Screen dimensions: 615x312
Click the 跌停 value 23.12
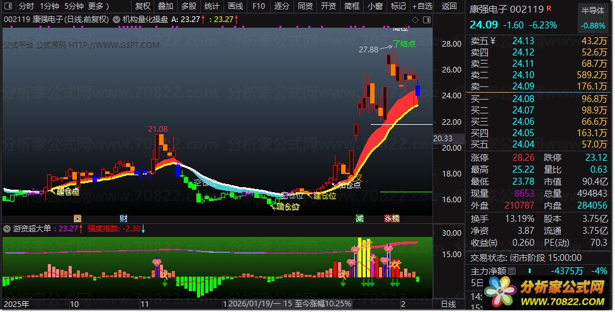[x=596, y=158]
